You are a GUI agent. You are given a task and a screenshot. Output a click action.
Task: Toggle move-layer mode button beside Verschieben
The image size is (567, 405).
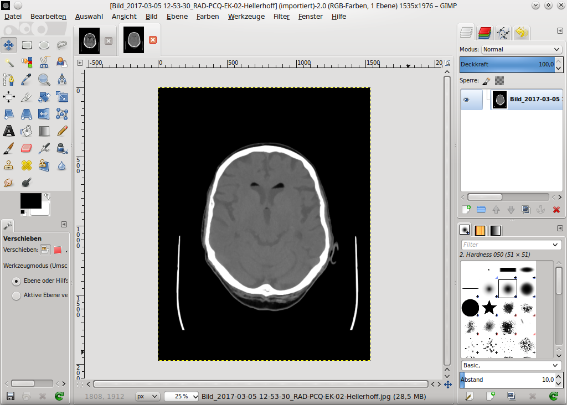click(45, 250)
